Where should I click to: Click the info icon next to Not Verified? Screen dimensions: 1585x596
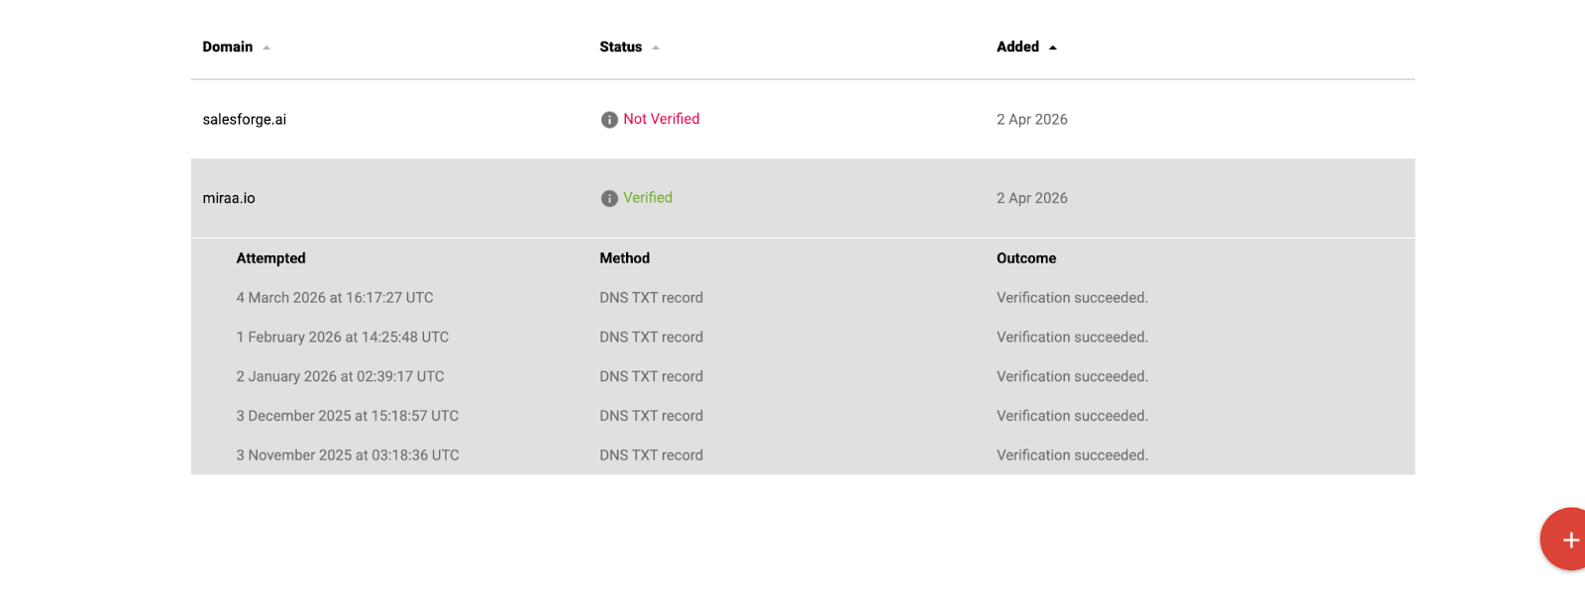(608, 119)
